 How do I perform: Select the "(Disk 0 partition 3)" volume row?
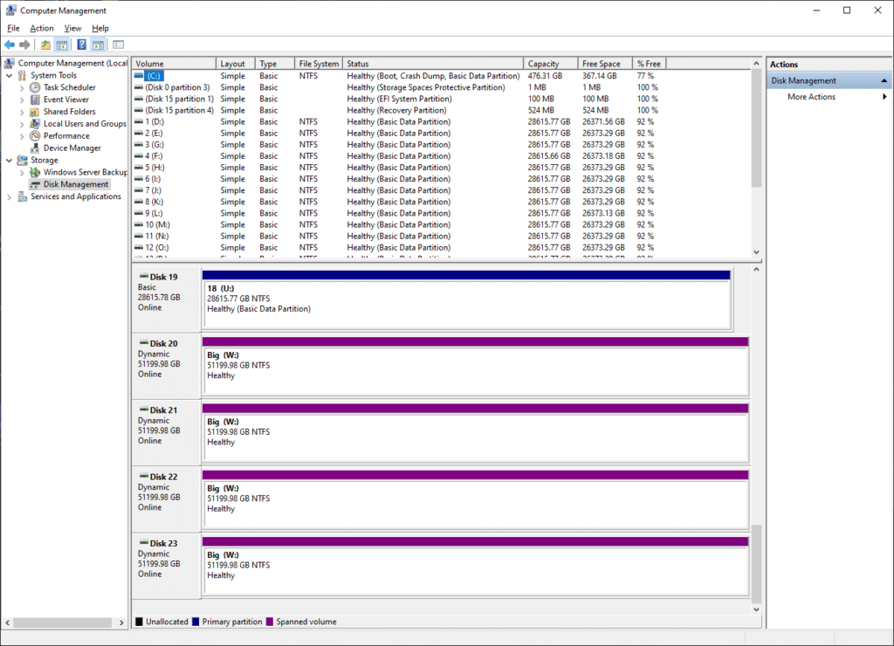(399, 87)
